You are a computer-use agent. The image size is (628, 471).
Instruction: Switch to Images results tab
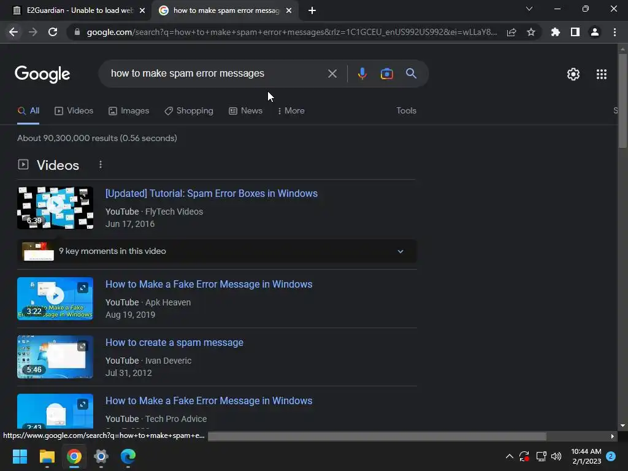pos(129,111)
